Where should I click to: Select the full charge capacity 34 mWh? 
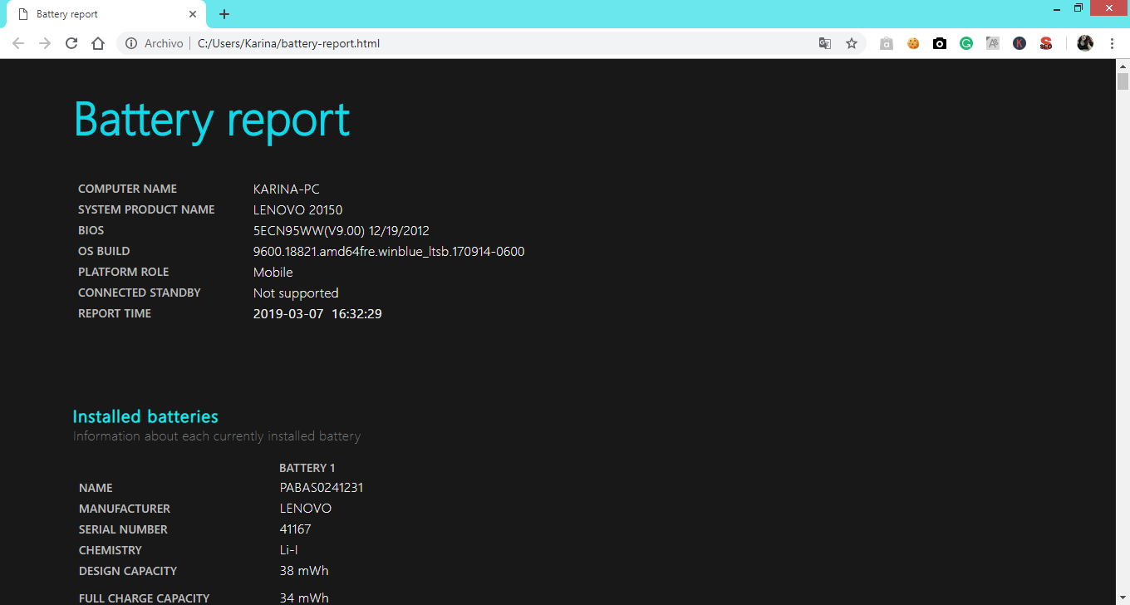point(304,598)
